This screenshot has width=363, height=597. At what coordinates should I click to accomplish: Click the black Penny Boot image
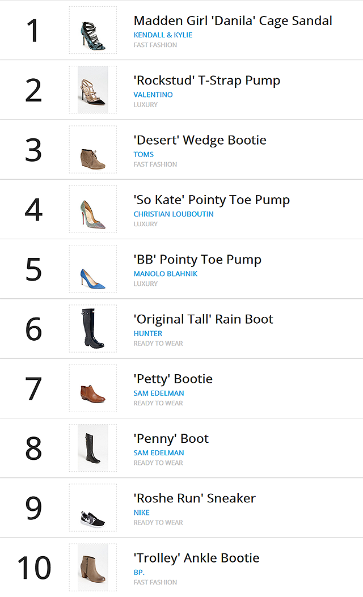93,448
